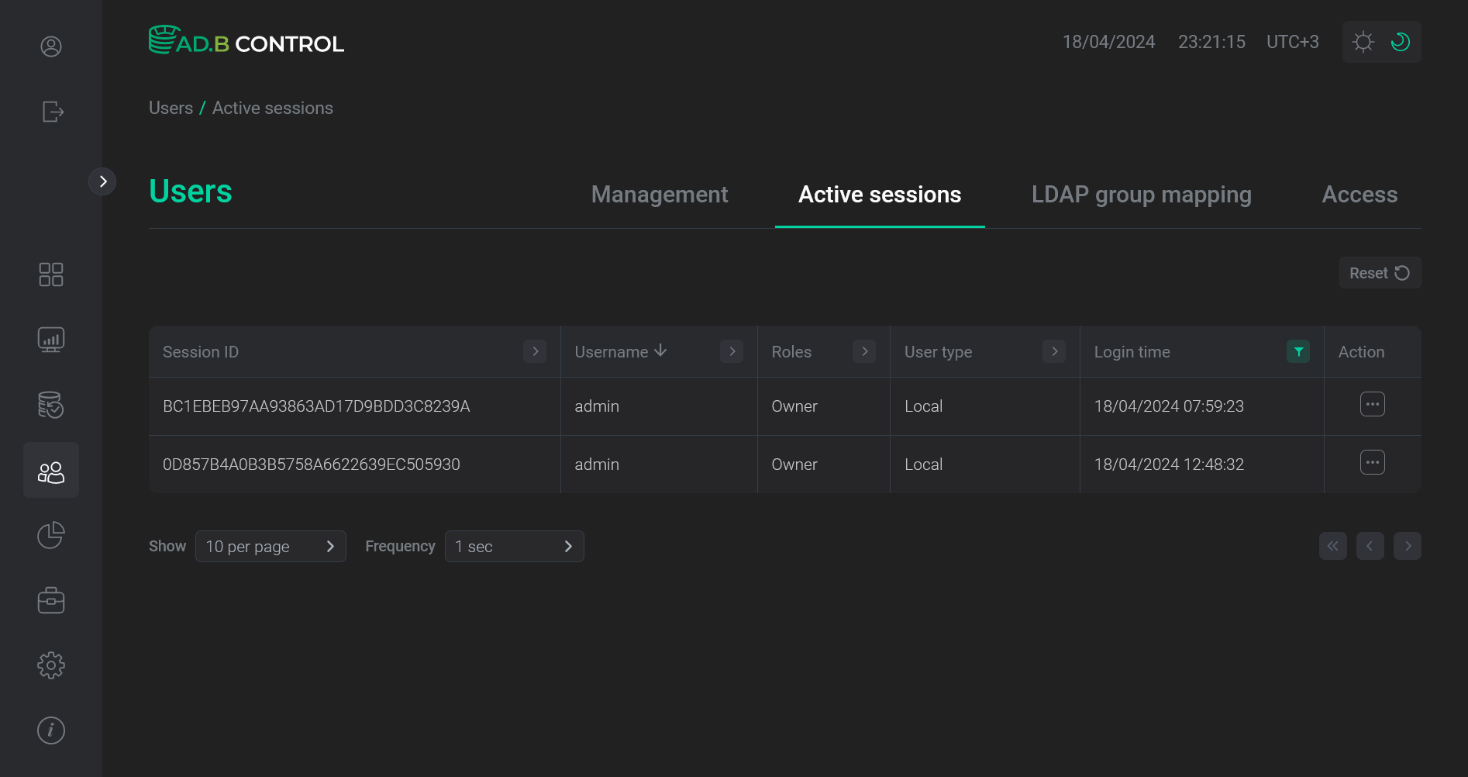Select the briefcase icon in the sidebar
Viewport: 1468px width, 777px height.
coord(50,599)
